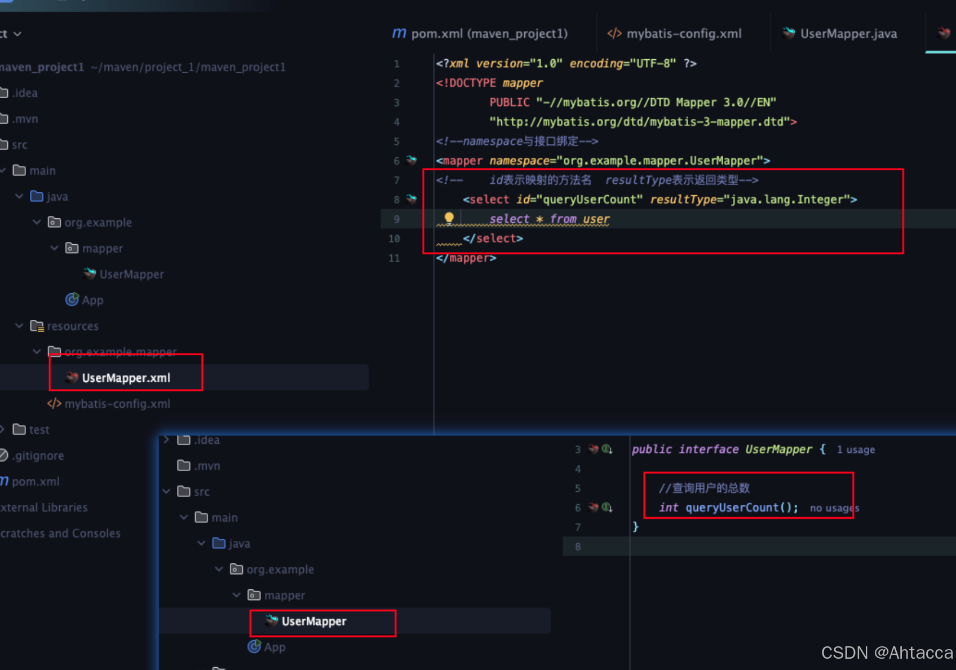
Task: Select .gitignore in the project tree
Action: click(38, 456)
